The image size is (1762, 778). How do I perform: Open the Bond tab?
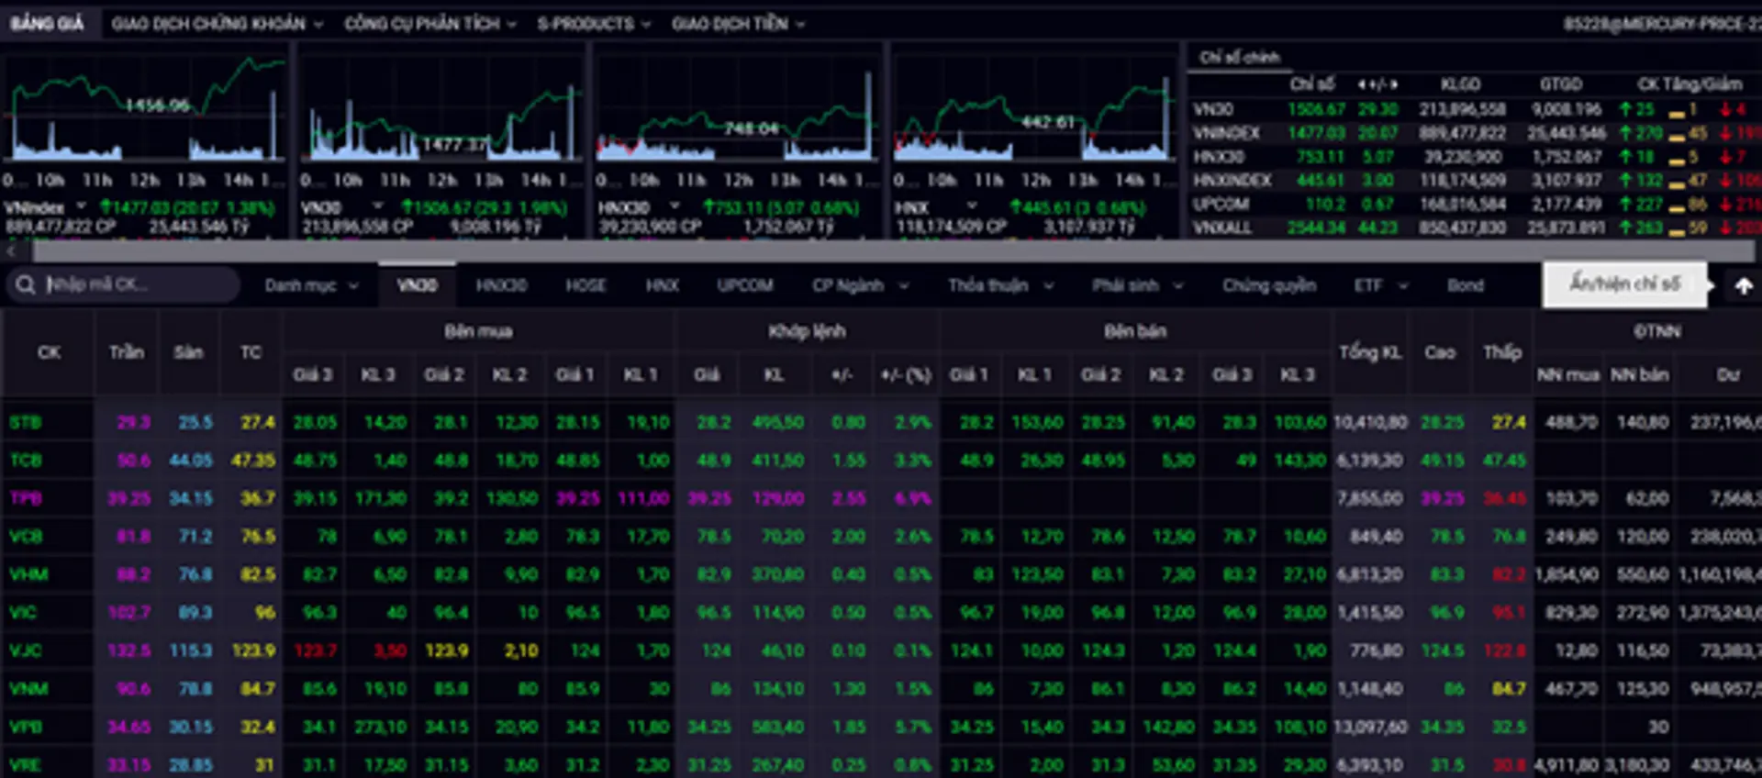(1466, 285)
